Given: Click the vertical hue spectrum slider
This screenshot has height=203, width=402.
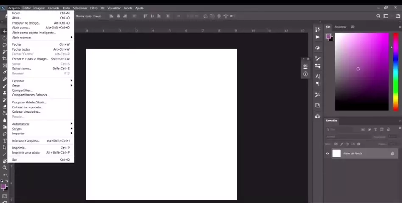Looking at the screenshot, I should 396,72.
